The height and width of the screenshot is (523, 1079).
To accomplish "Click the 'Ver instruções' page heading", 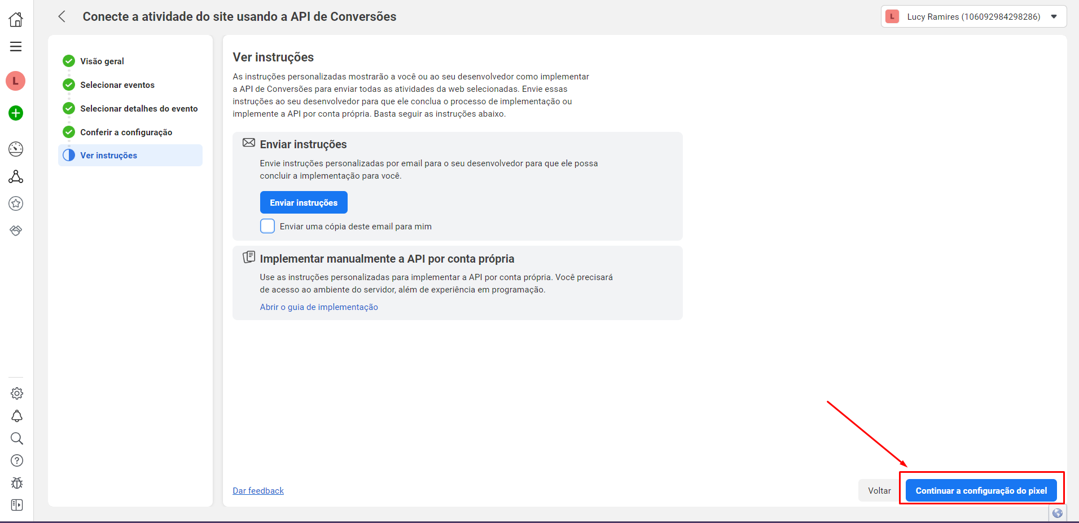I will 273,57.
